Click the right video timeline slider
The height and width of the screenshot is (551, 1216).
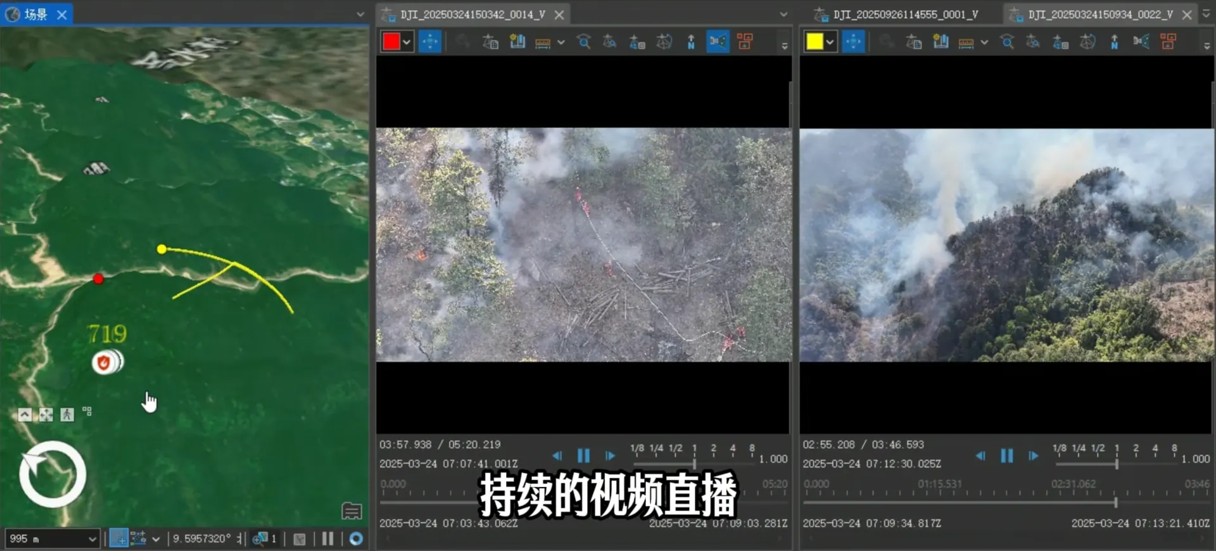click(1006, 503)
